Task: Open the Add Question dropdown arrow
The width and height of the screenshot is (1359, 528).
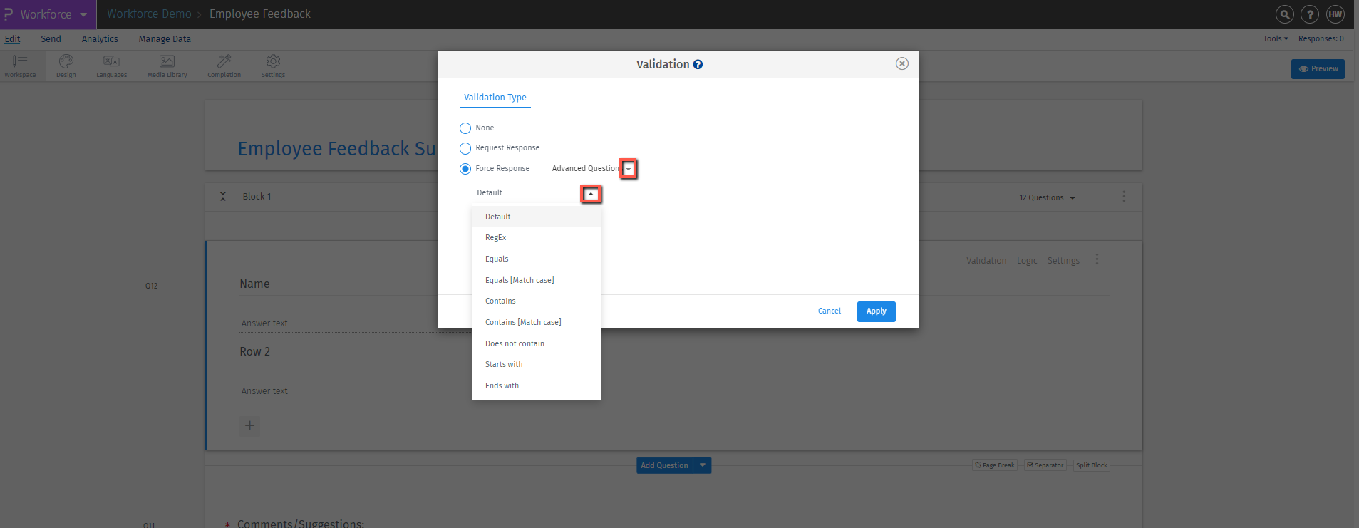Action: [x=703, y=465]
